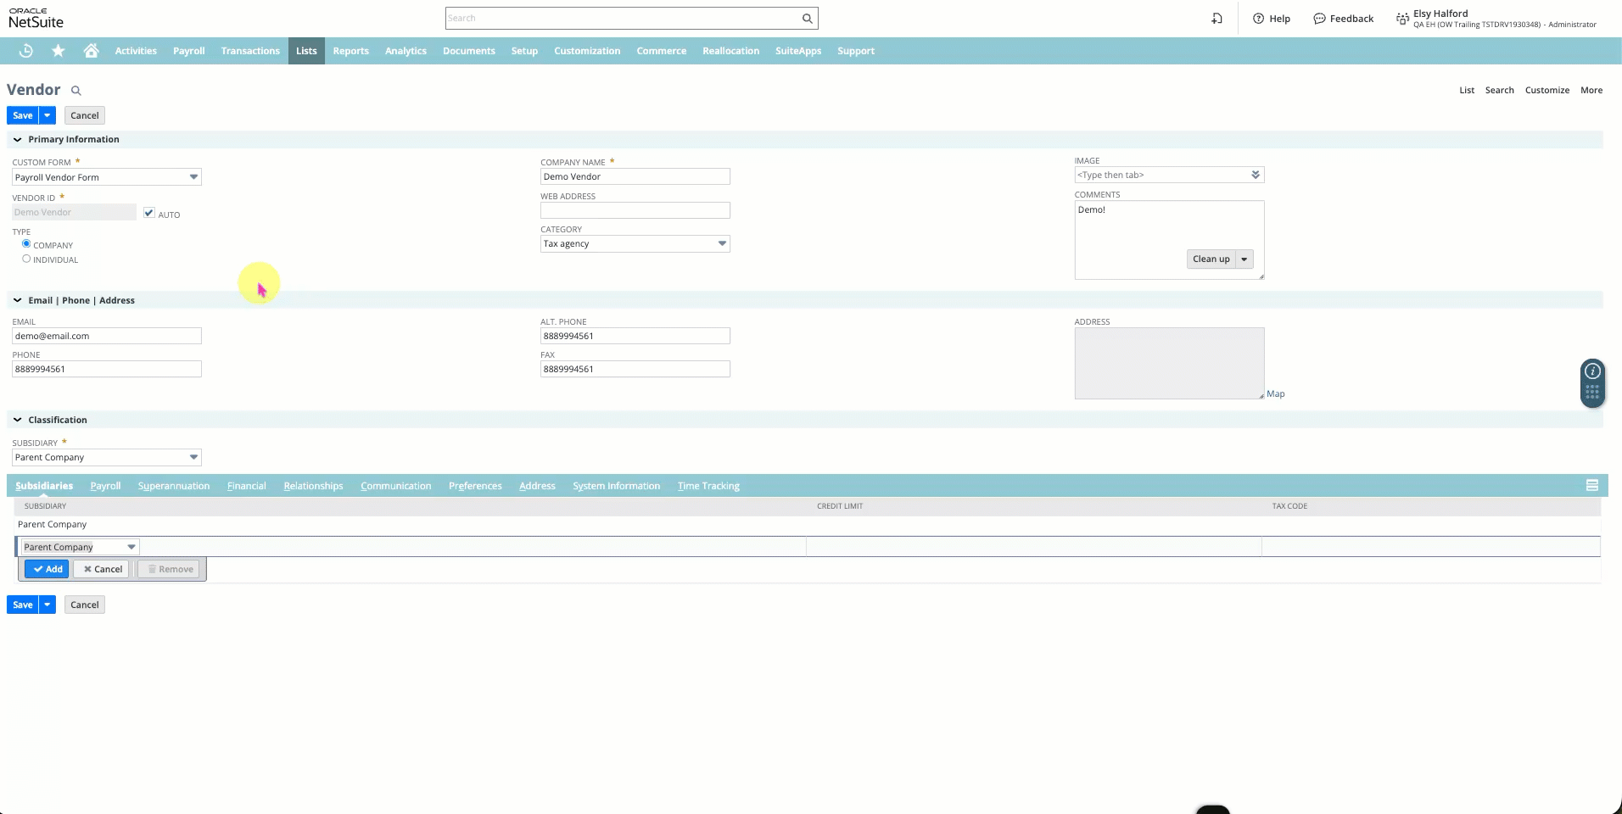Open the role-switch icon beside Elsy Halford
Image resolution: width=1622 pixels, height=814 pixels.
(x=1402, y=19)
